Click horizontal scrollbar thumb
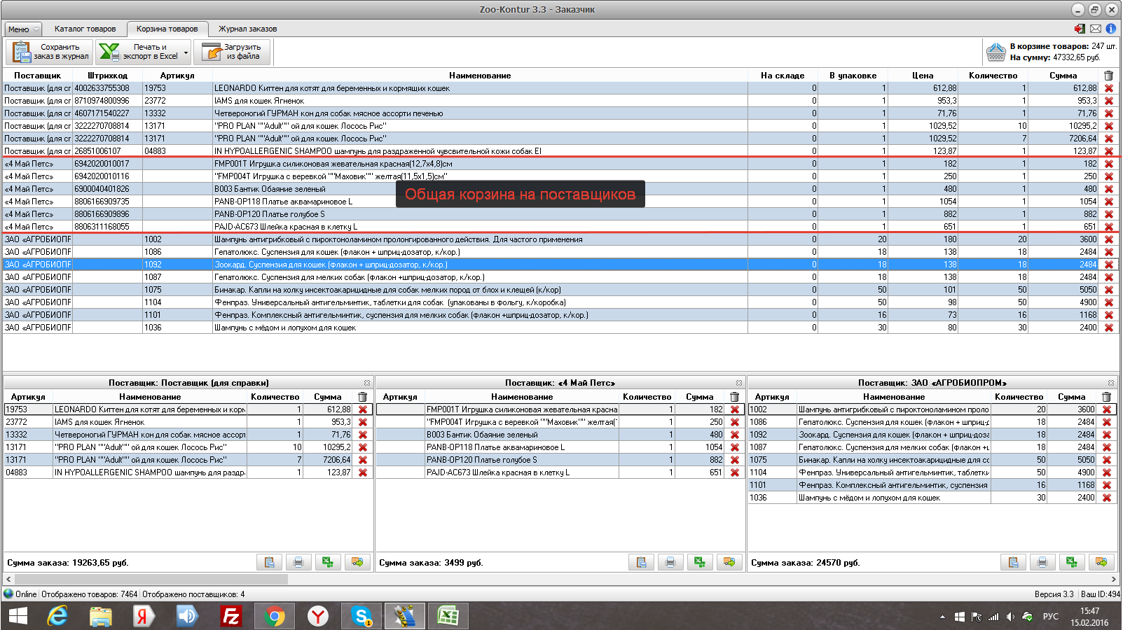1123x630 pixels. tap(151, 579)
